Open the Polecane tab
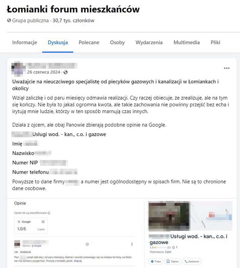Screen dimensions: 240x268 [x=89, y=42]
